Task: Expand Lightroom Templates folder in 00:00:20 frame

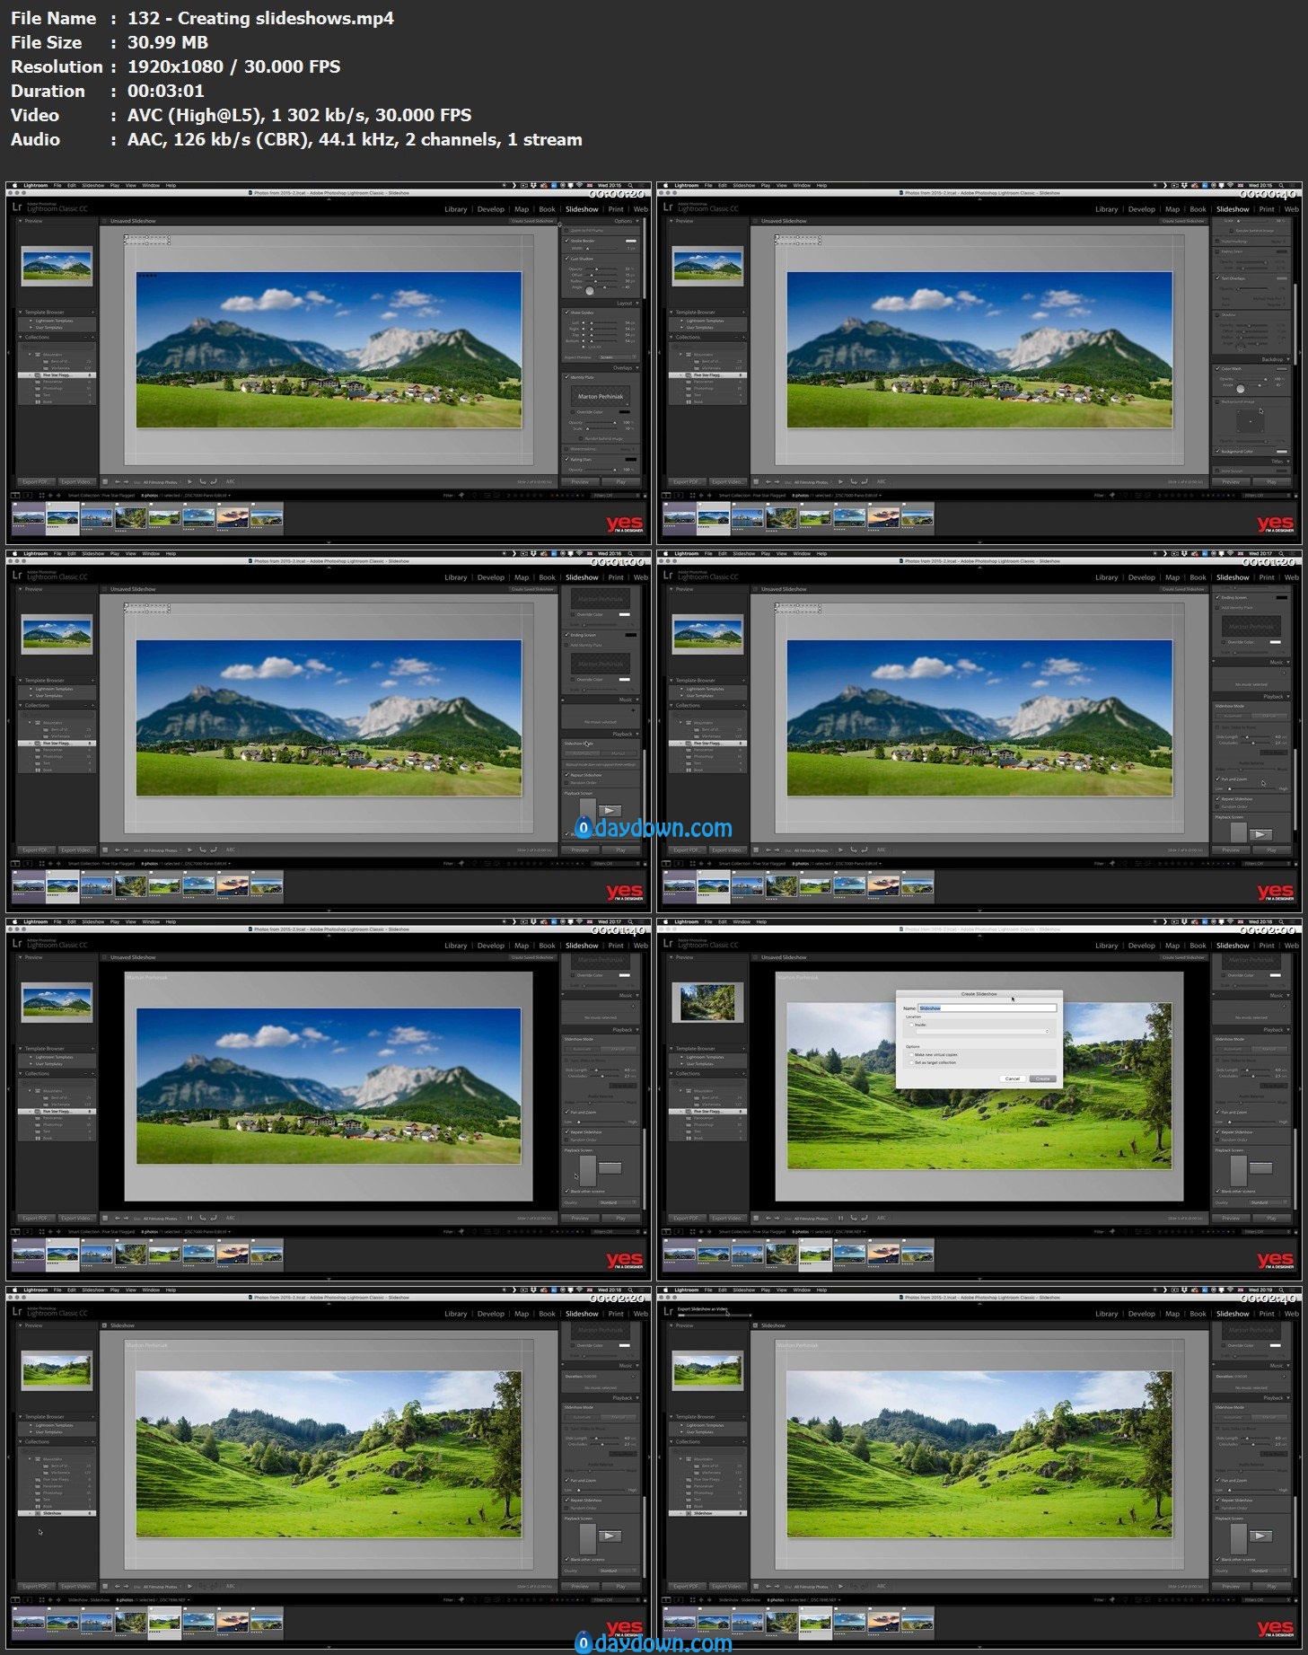Action: pos(31,321)
